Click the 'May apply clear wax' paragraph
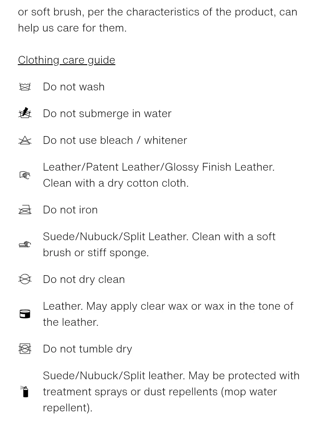This screenshot has width=312, height=423. click(168, 314)
